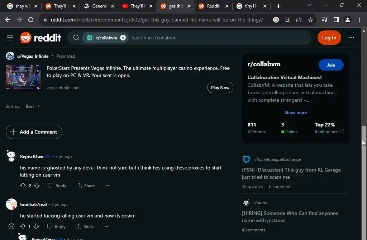Reply to RepeatOwn's comment
This screenshot has width=367, height=240.
(57, 186)
